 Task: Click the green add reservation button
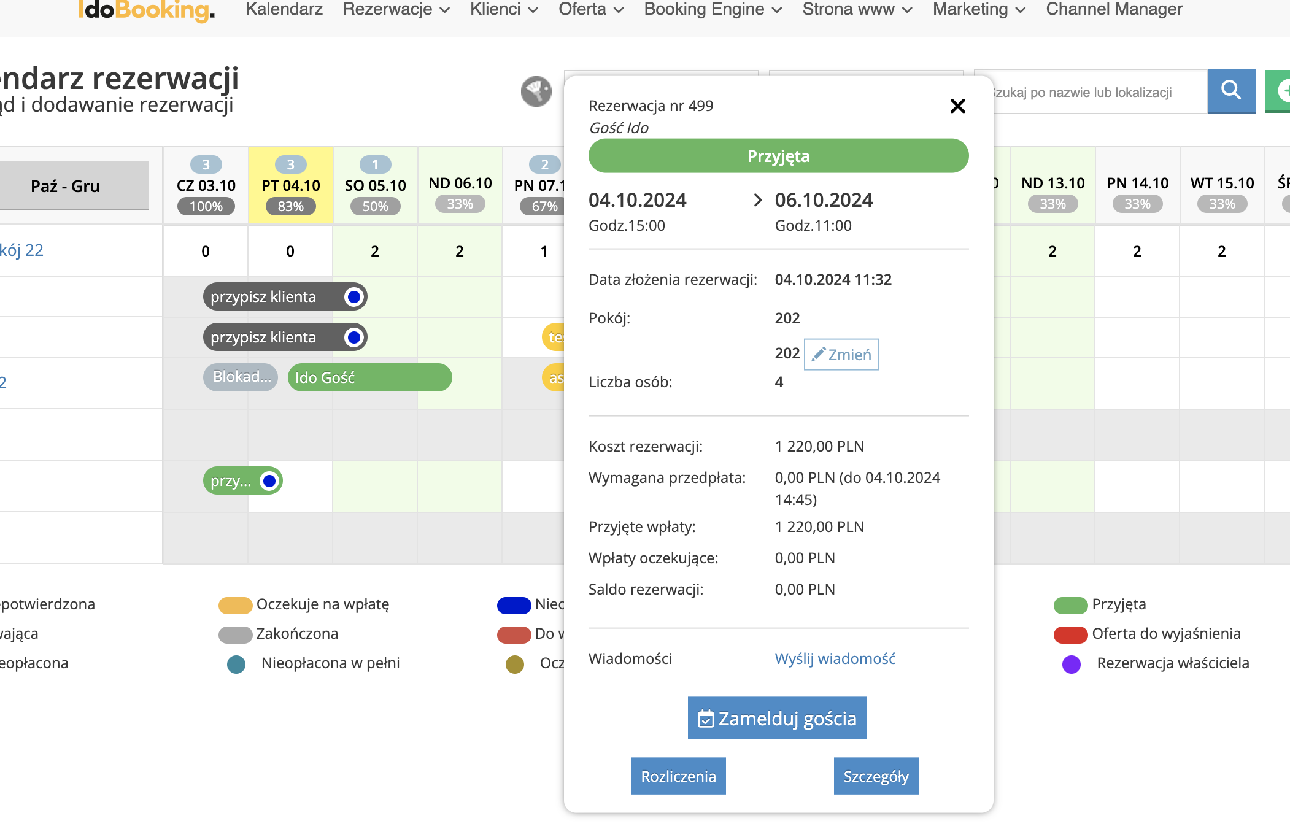(x=1279, y=91)
